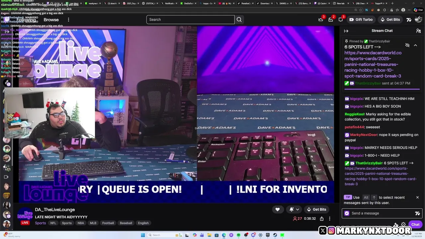The height and width of the screenshot is (239, 425).
Task: Click Gift Turbo button
Action: tap(361, 20)
